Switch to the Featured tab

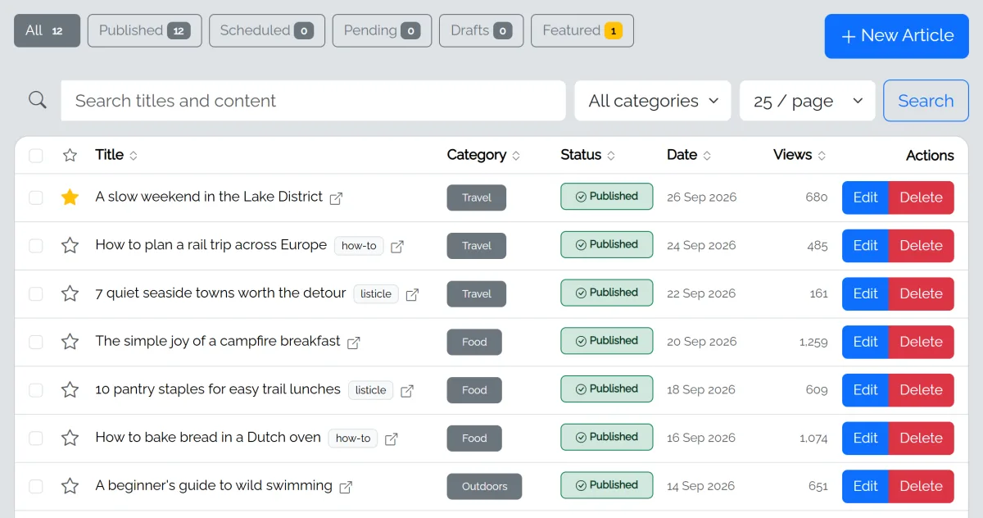coord(582,30)
